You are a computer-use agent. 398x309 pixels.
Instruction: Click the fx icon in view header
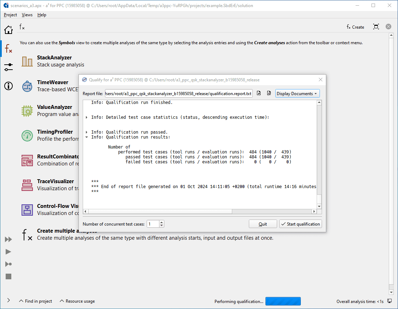tap(22, 27)
